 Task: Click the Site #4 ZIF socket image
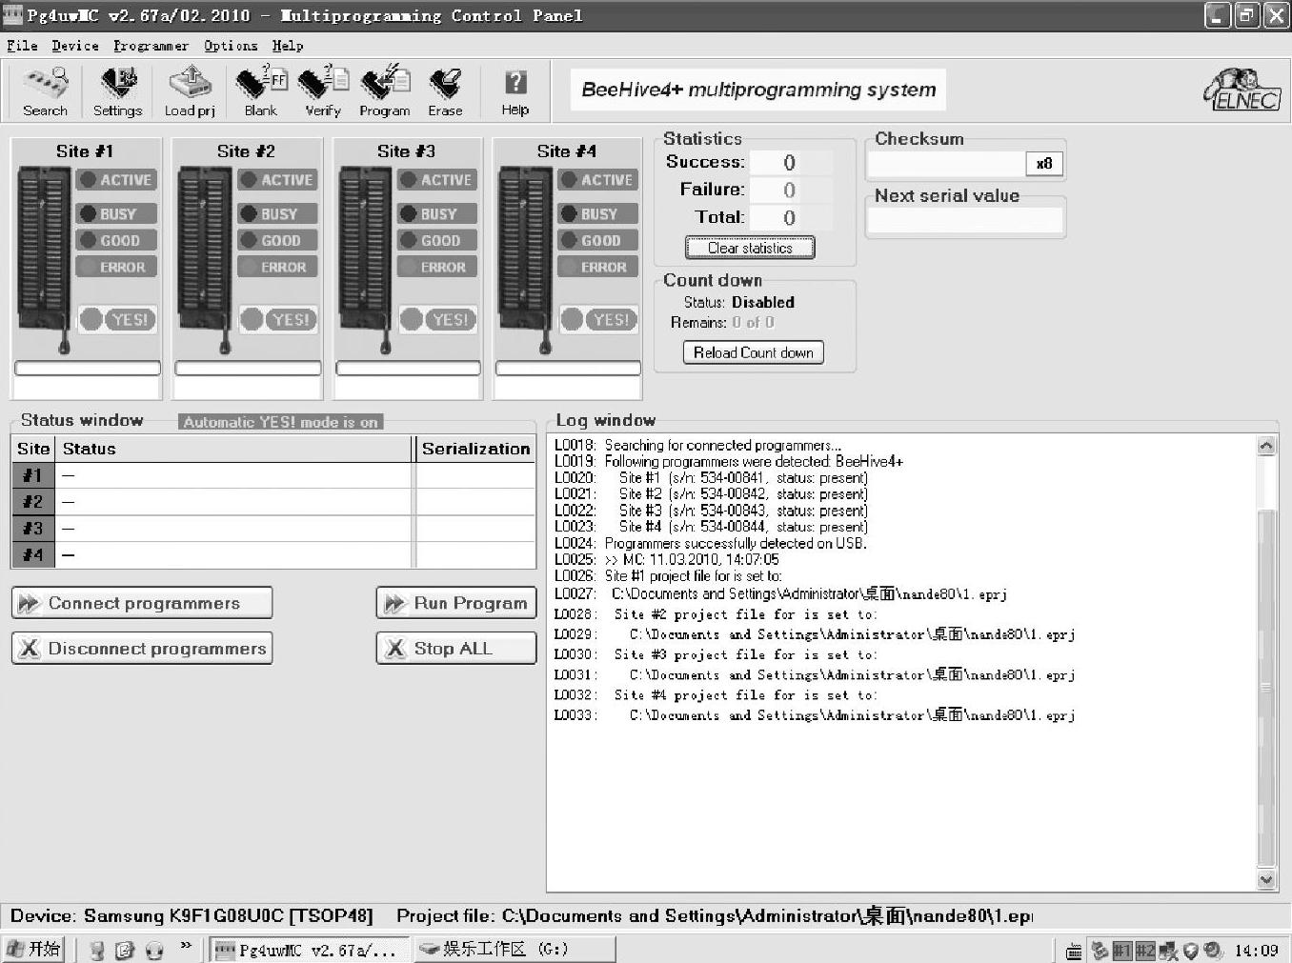click(x=524, y=259)
